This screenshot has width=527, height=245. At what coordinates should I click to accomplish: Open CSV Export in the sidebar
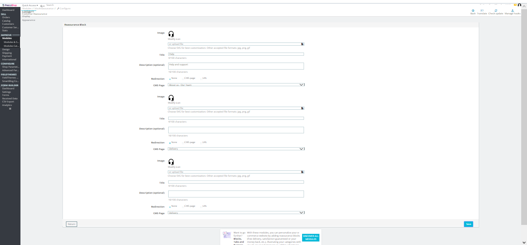pyautogui.click(x=8, y=102)
